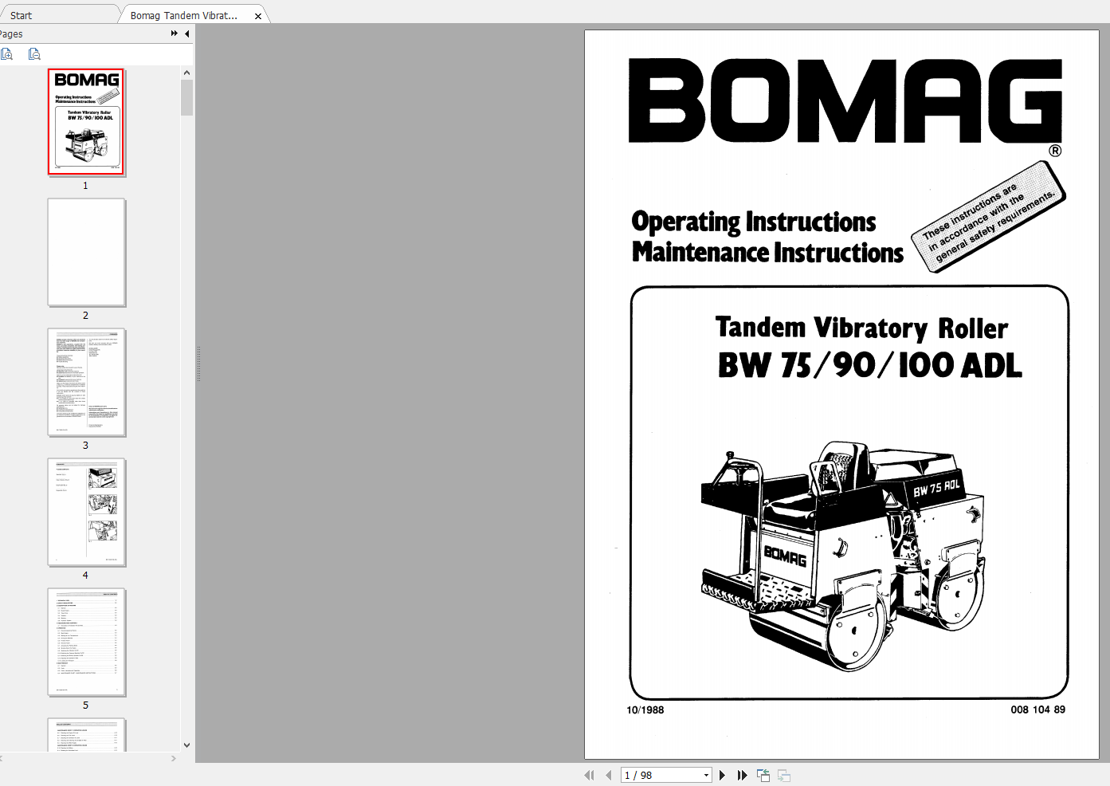
Task: Close the Bomag Tandem Vibrat... tab
Action: (x=257, y=16)
